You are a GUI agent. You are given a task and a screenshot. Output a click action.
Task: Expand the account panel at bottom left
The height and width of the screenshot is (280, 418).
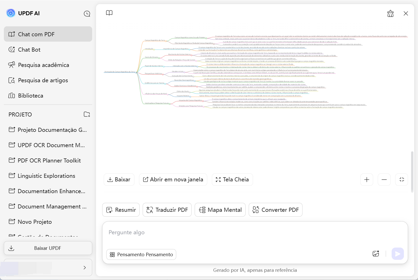pos(85,267)
